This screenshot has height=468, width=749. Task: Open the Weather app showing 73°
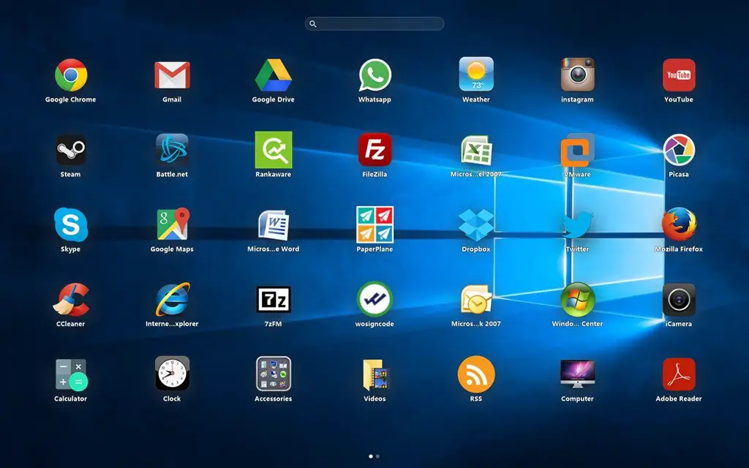coord(476,74)
